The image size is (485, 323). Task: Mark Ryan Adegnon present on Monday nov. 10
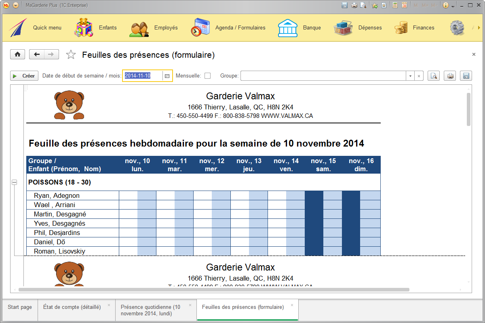128,195
